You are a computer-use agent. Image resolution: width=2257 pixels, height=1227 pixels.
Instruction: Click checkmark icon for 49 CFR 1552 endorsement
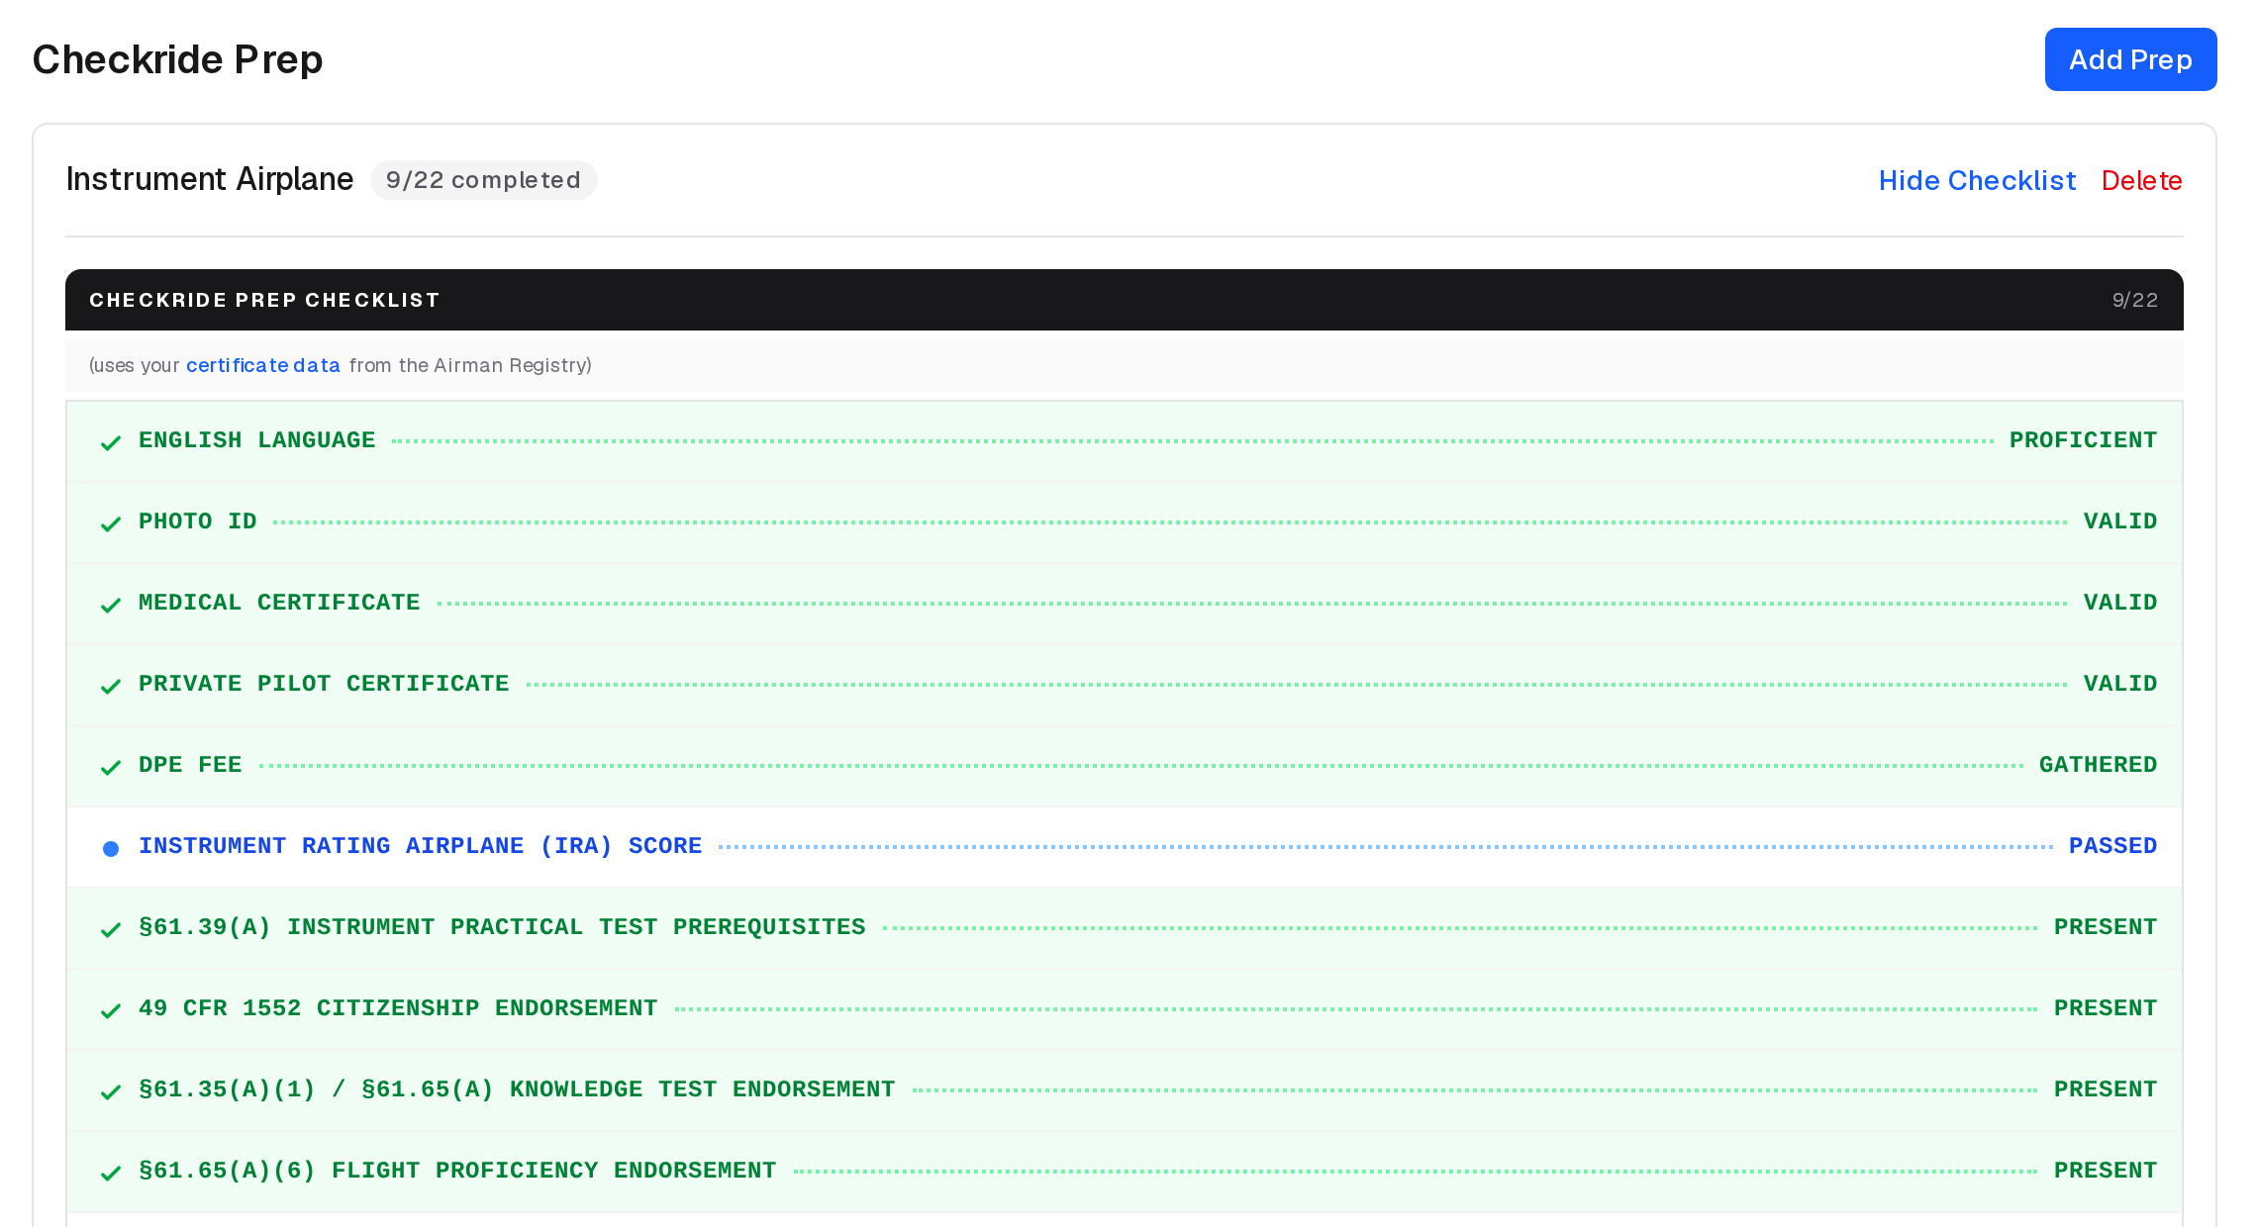[x=111, y=1010]
